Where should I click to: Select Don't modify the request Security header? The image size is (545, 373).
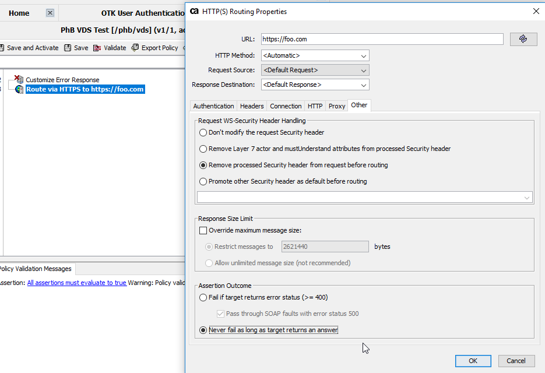coord(203,132)
